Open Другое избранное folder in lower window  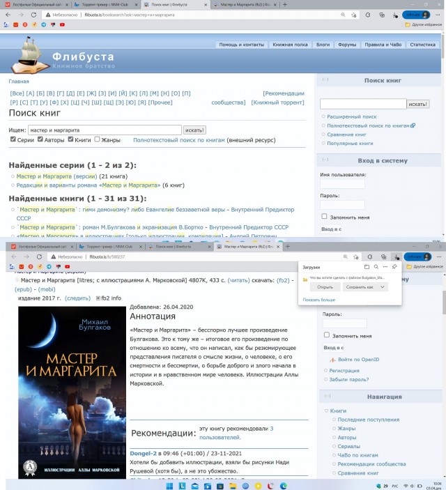[x=424, y=266]
